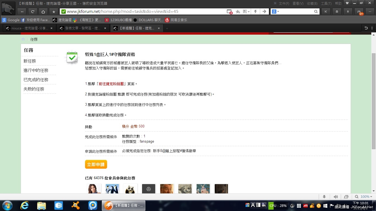Open the 前往捷克粉絲團 link
Screen dimensions: 376x211
[111, 84]
